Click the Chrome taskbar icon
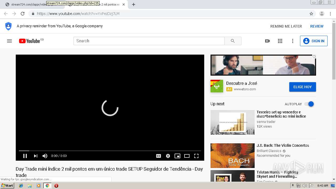Viewport: 336px width, 189px height. (48, 186)
